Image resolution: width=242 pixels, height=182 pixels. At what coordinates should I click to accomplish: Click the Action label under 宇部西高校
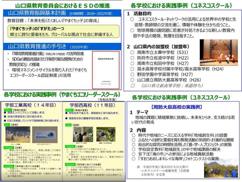pos(70,165)
